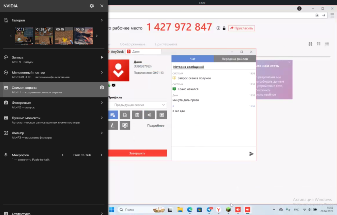The image size is (337, 215).
Task: Start recording with the Запись play arrow
Action: tap(102, 57)
